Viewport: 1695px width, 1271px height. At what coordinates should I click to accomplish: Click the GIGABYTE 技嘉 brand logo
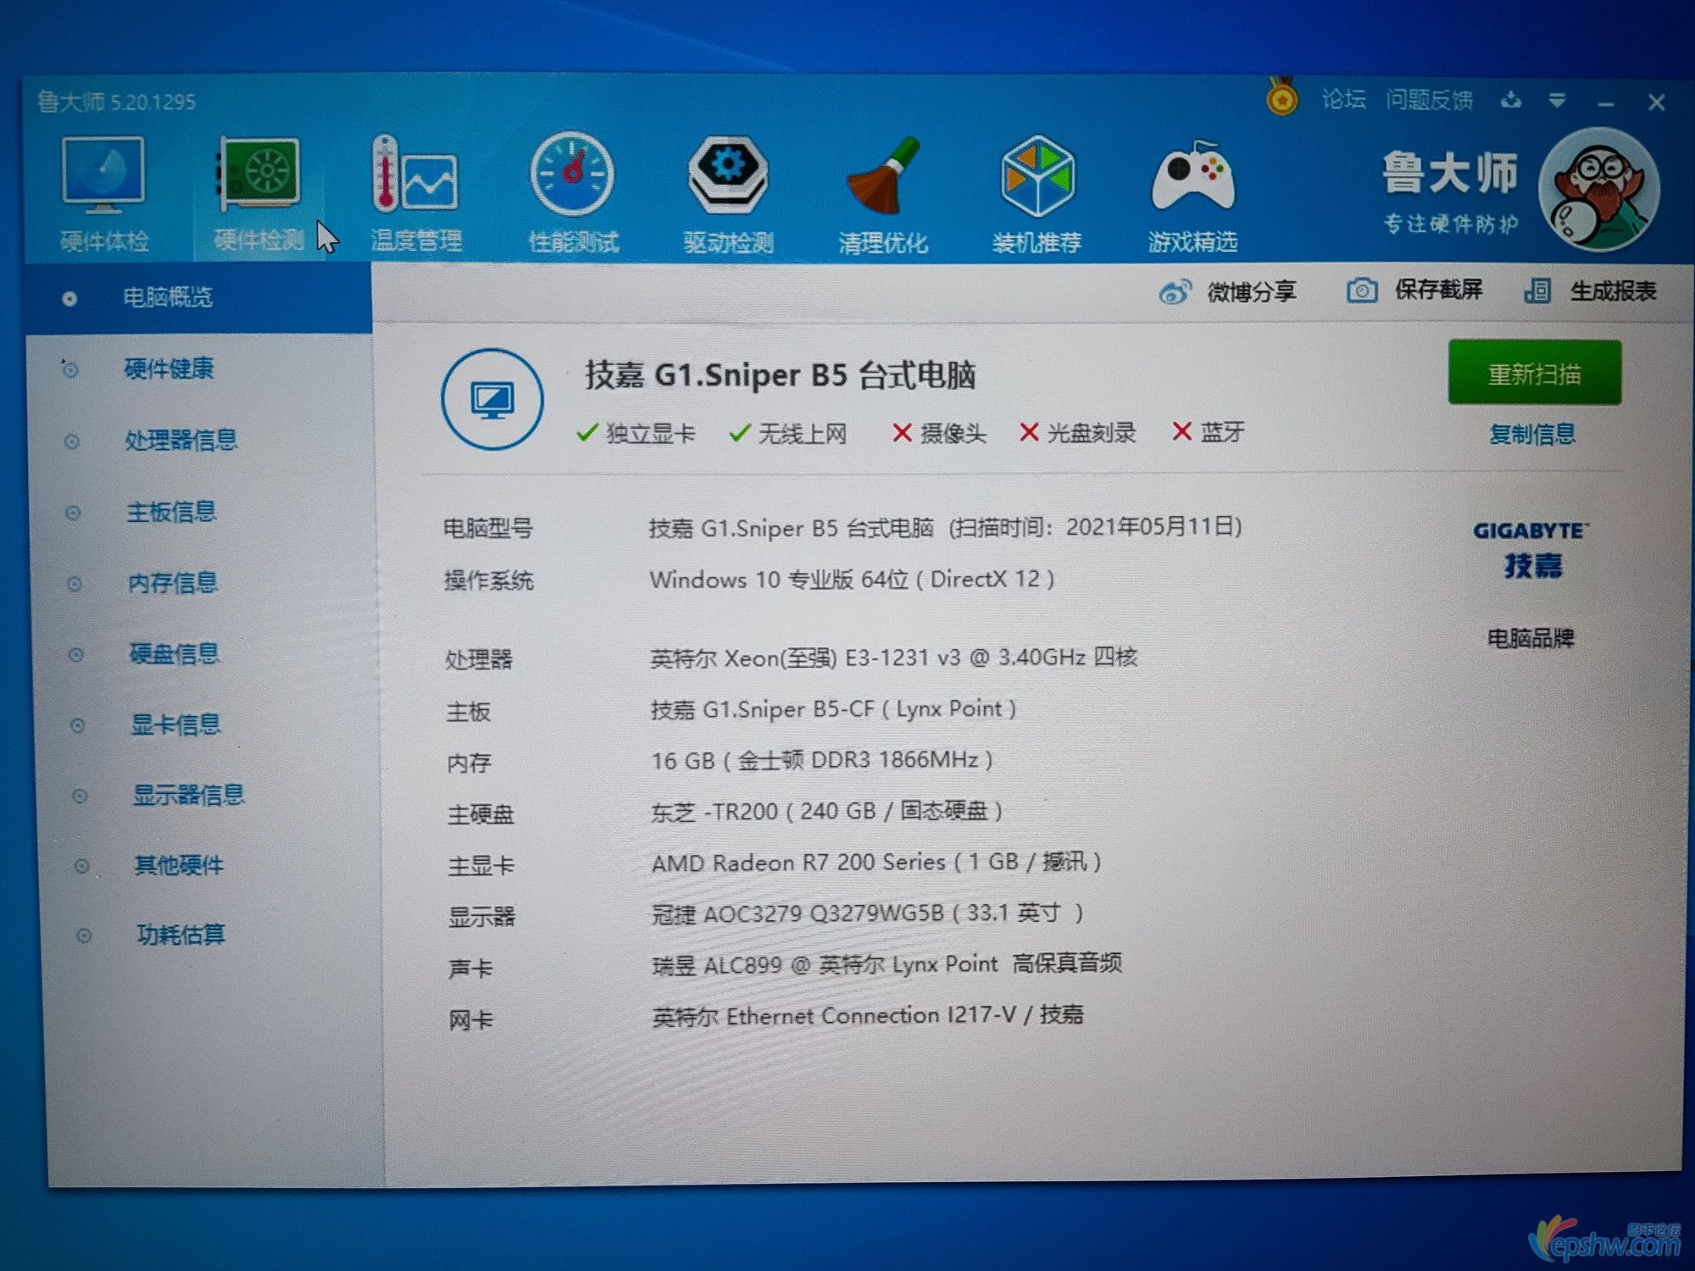[1531, 549]
